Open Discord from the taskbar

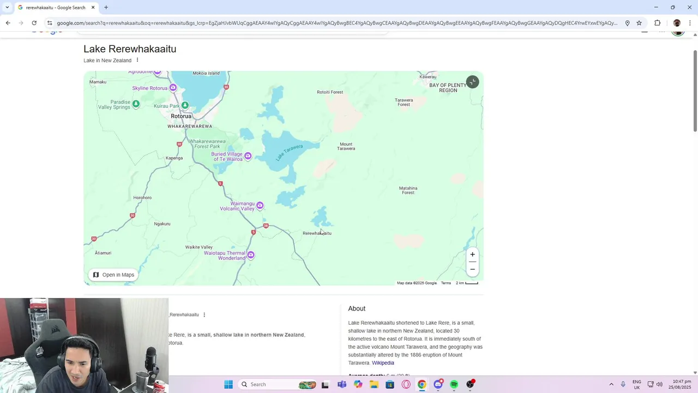(x=438, y=384)
